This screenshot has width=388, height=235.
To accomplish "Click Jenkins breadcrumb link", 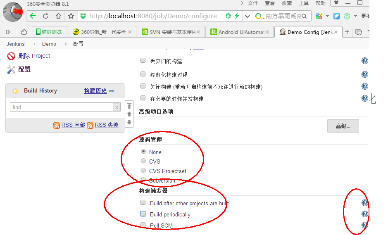I will coord(15,44).
